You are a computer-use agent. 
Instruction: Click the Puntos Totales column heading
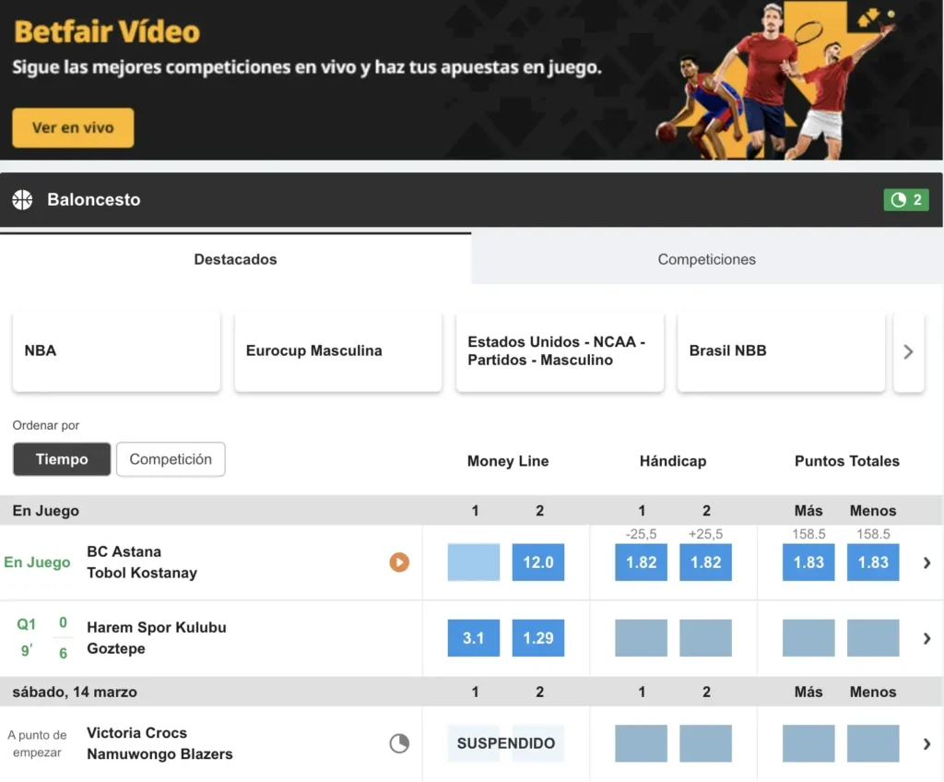(x=846, y=461)
